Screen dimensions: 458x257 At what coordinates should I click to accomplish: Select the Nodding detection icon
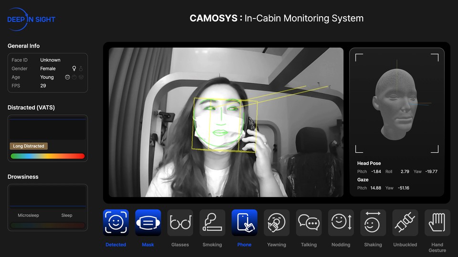(341, 223)
